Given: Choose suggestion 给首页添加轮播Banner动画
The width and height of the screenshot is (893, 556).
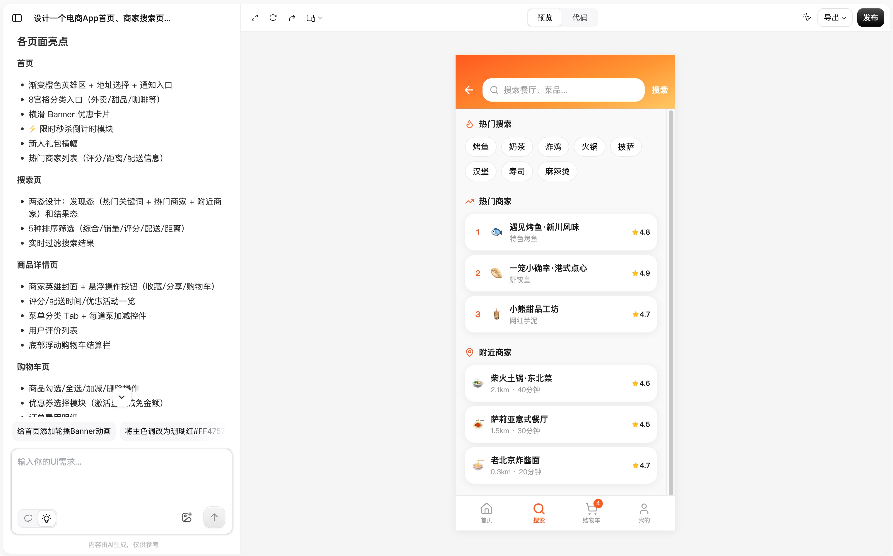Looking at the screenshot, I should (x=64, y=431).
